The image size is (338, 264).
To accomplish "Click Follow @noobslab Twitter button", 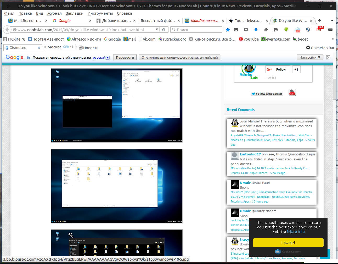I will point(267,94).
